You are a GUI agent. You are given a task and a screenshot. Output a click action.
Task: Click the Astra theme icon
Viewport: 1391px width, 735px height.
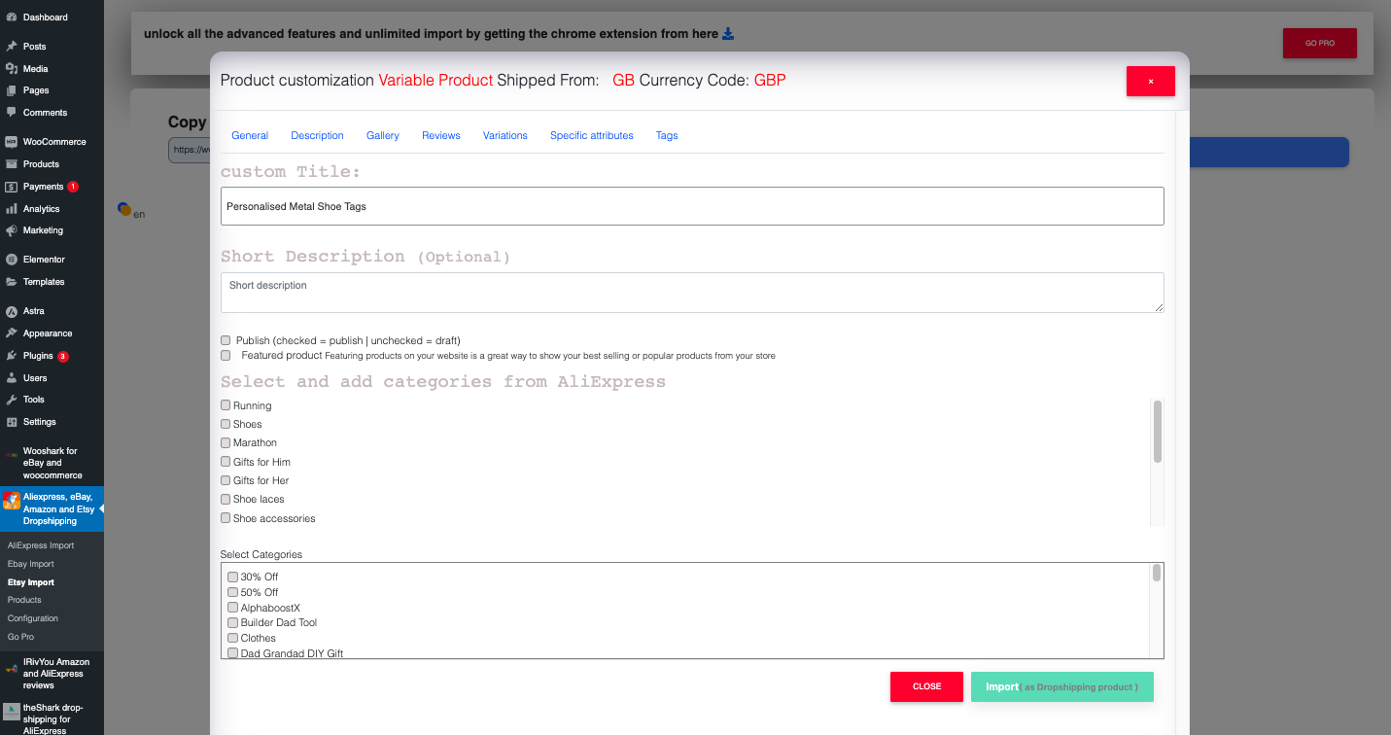click(12, 311)
